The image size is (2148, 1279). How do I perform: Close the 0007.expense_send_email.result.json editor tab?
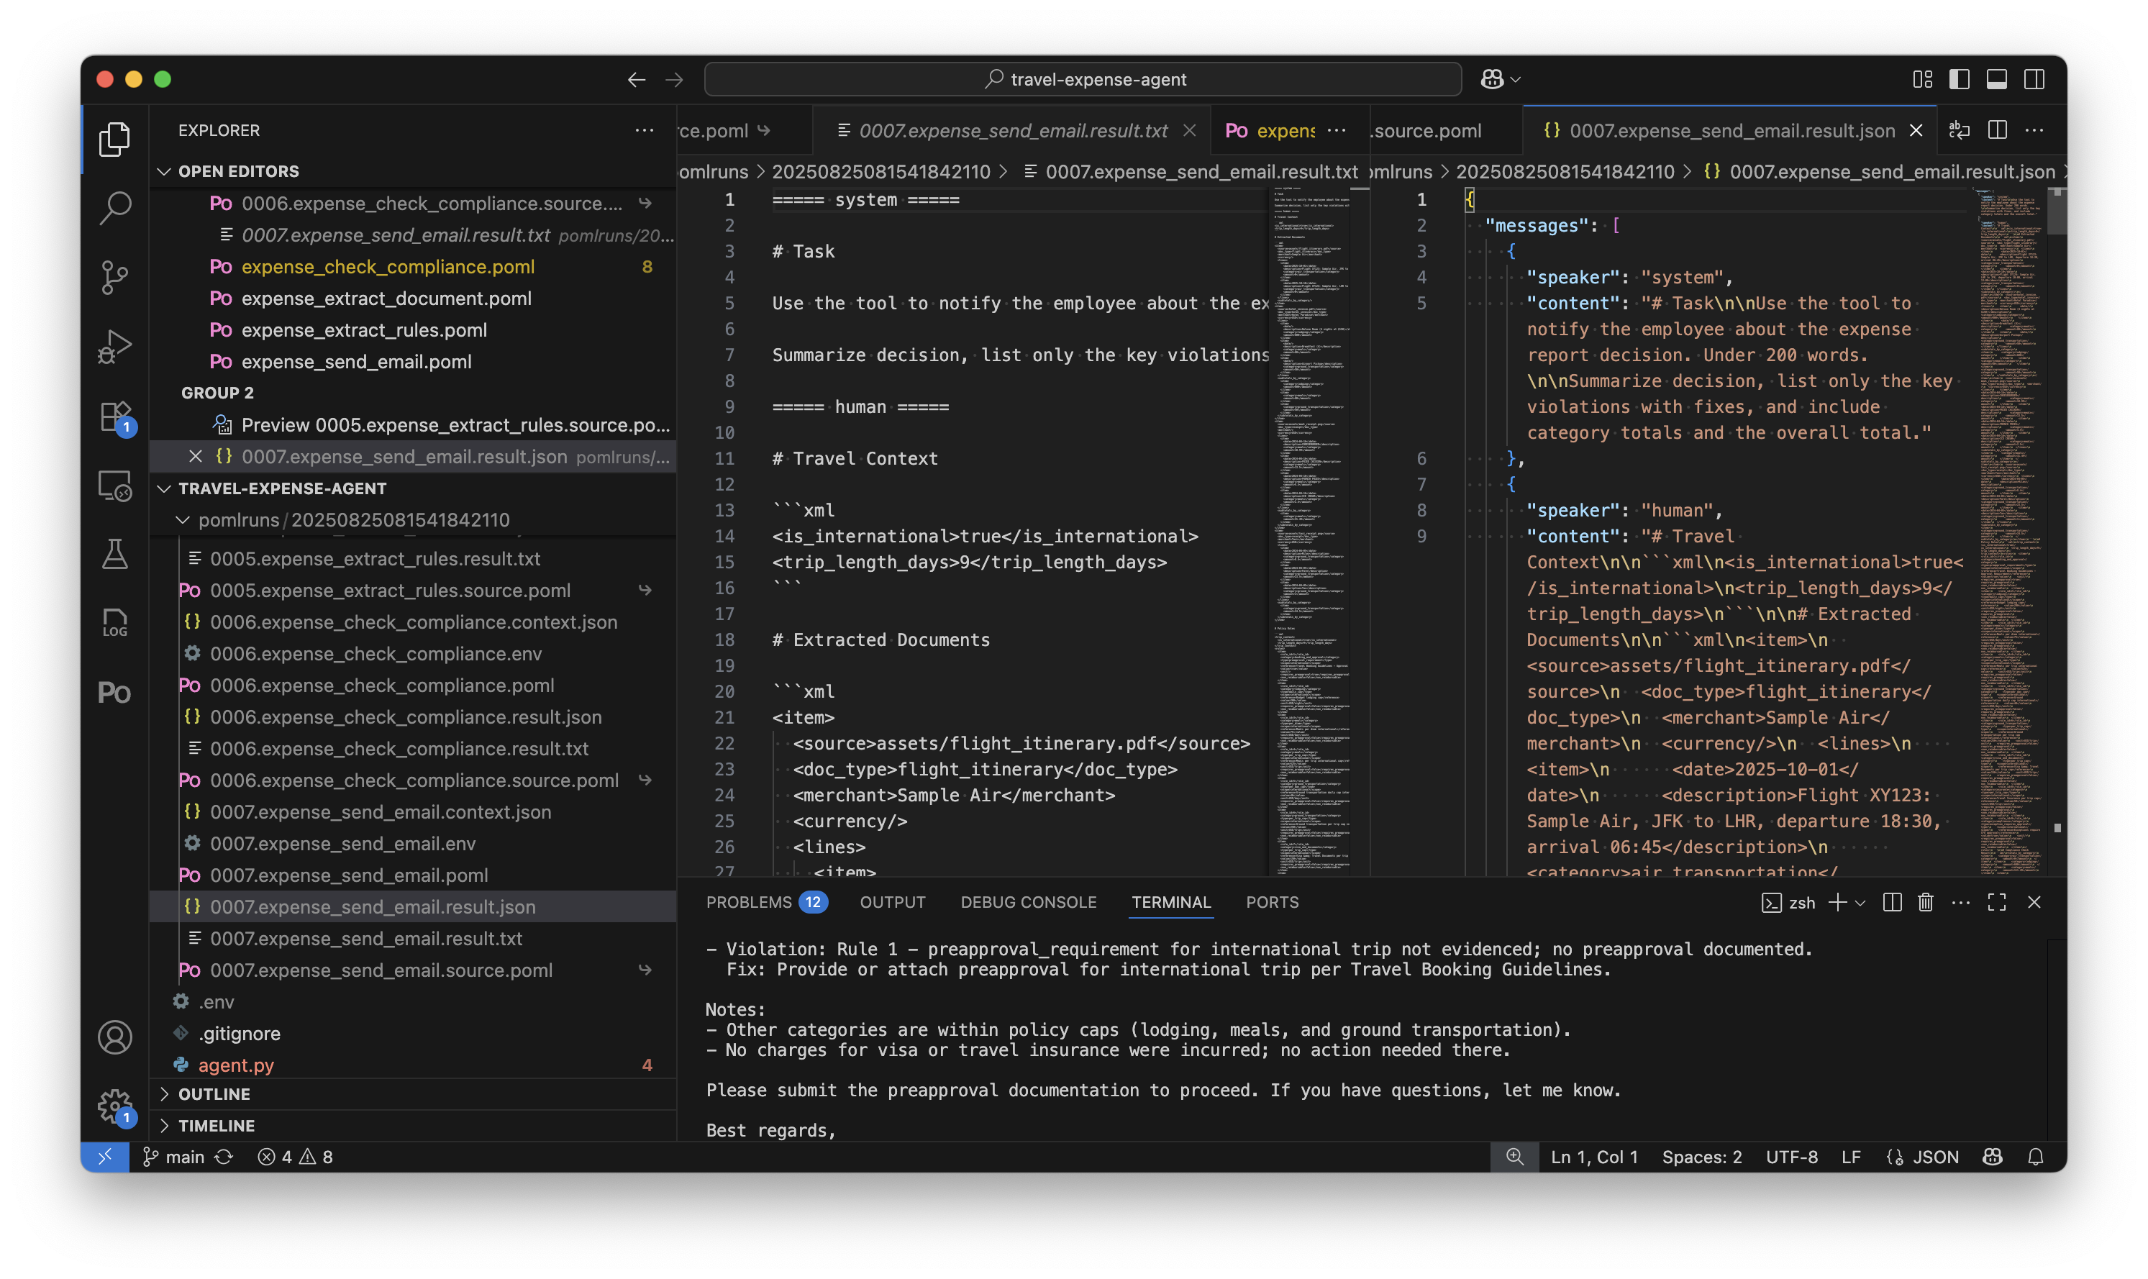coord(1916,130)
